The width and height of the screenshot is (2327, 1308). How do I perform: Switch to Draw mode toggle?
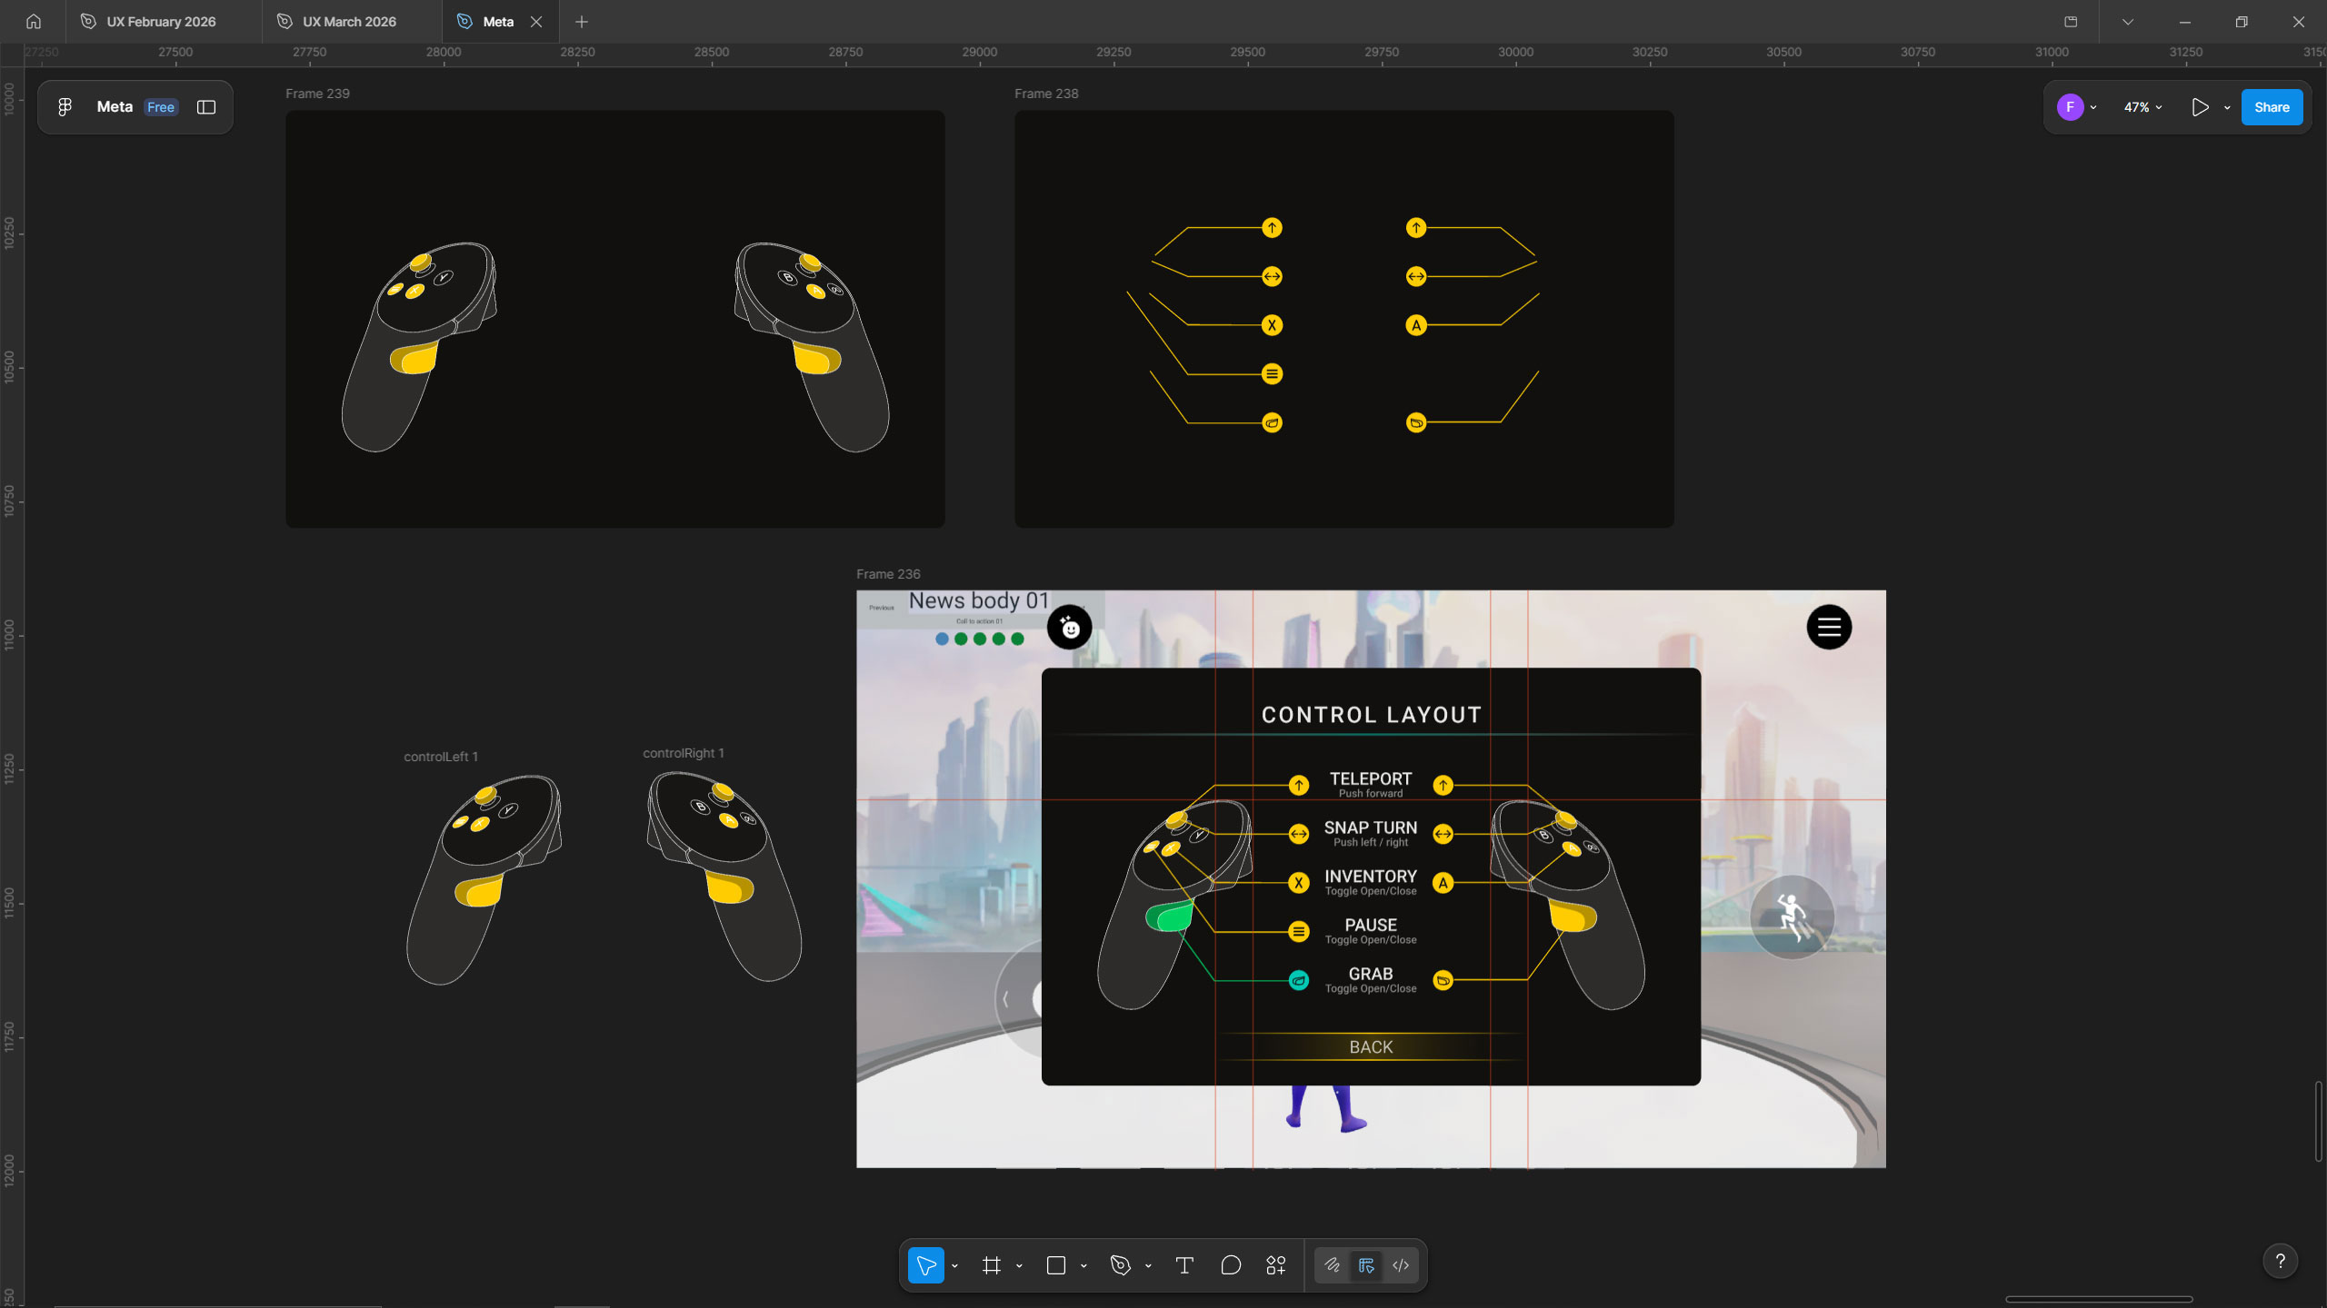[1332, 1265]
